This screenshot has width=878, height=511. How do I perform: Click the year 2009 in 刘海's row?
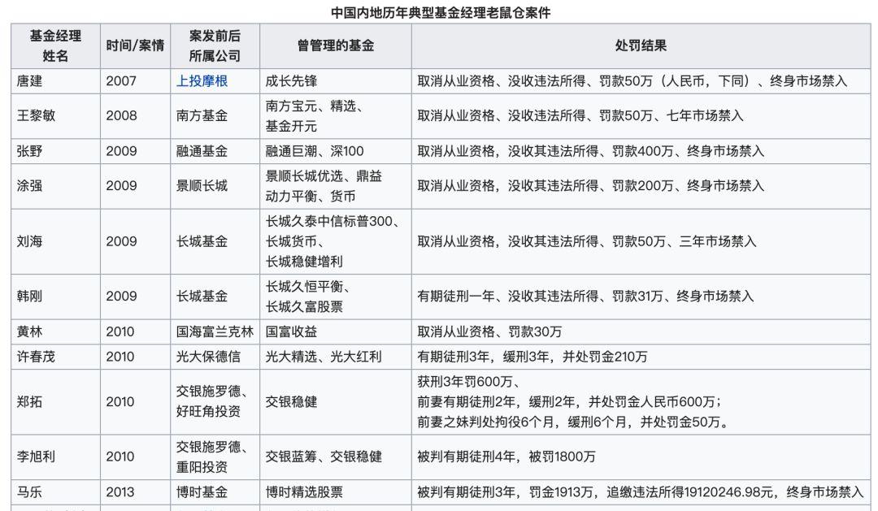(121, 241)
